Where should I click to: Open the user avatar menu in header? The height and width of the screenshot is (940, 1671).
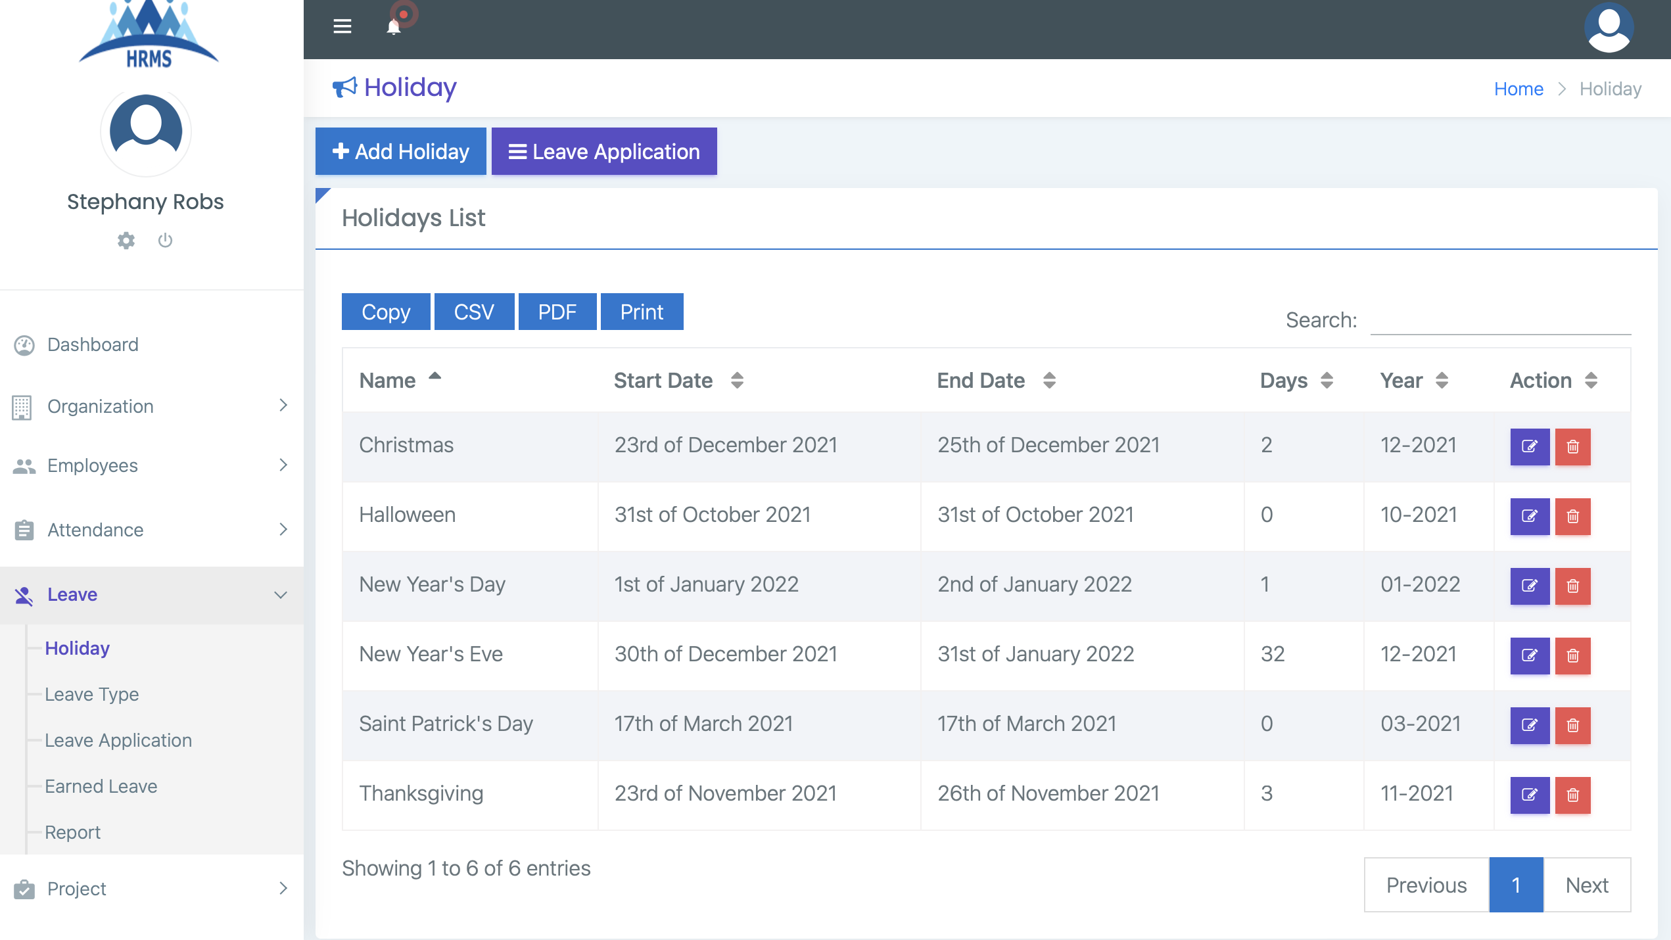point(1609,28)
